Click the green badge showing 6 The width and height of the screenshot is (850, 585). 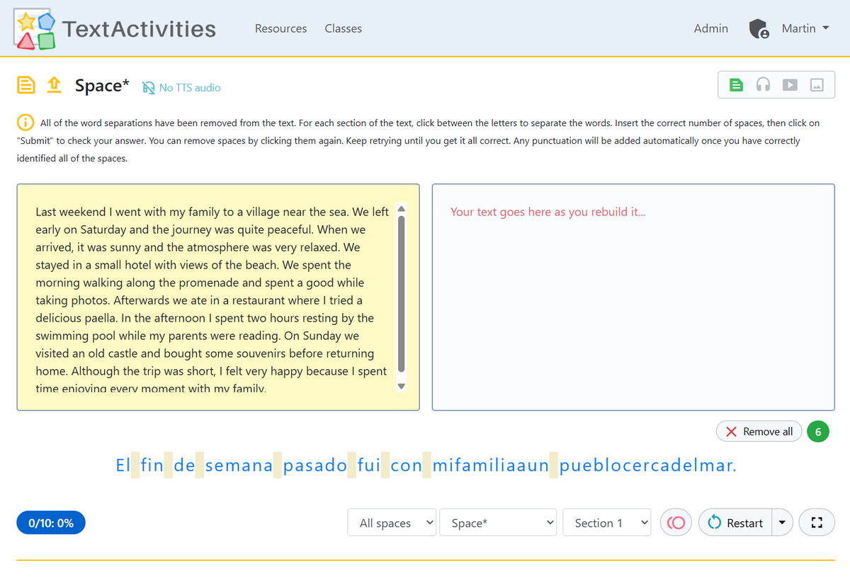[x=818, y=431]
